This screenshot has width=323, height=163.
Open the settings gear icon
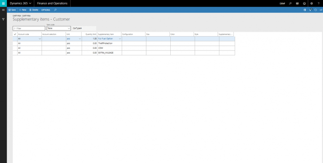tap(312, 3)
